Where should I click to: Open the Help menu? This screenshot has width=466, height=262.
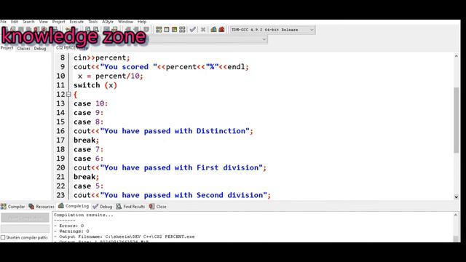(x=142, y=22)
